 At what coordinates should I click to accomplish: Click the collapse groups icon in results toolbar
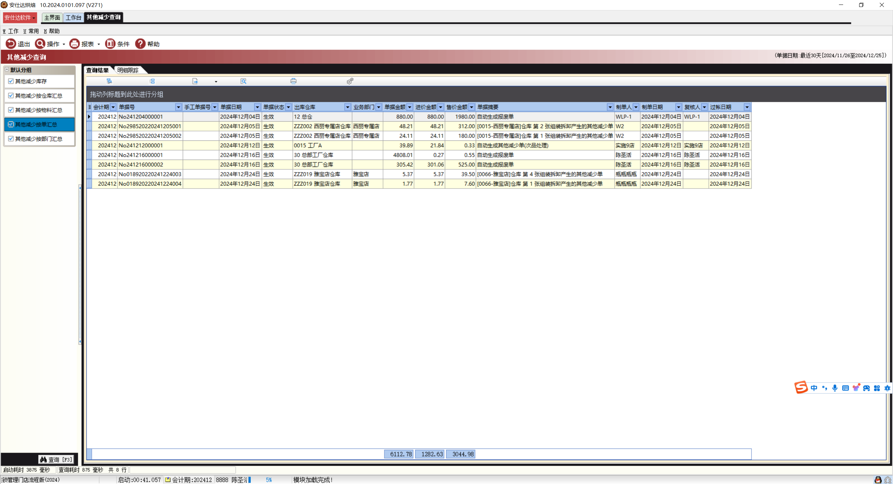tap(152, 81)
